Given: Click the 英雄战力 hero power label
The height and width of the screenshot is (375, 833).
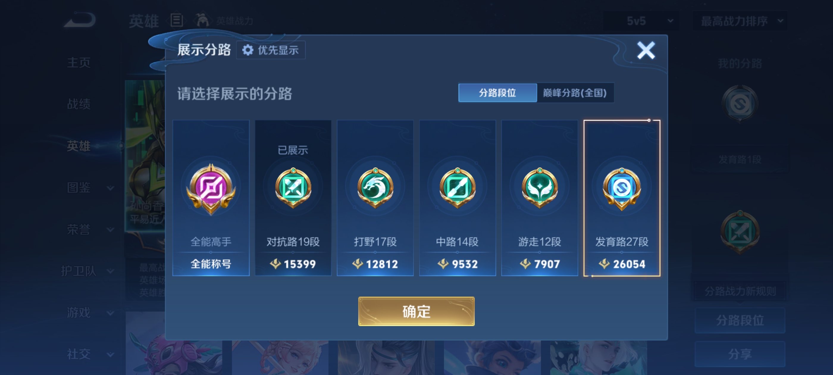Looking at the screenshot, I should 234,21.
